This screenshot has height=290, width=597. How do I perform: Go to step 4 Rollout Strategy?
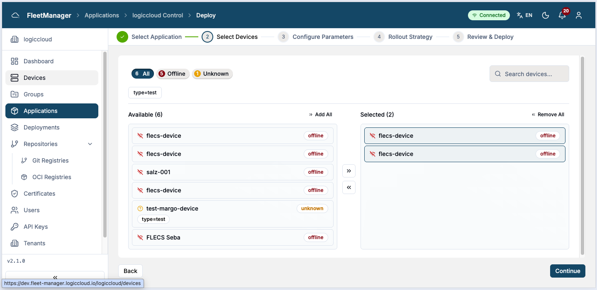403,37
